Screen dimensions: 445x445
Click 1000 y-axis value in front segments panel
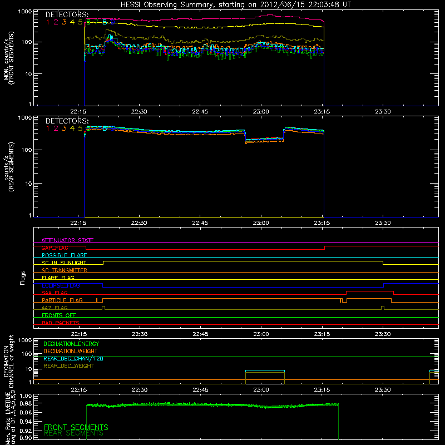(x=24, y=12)
